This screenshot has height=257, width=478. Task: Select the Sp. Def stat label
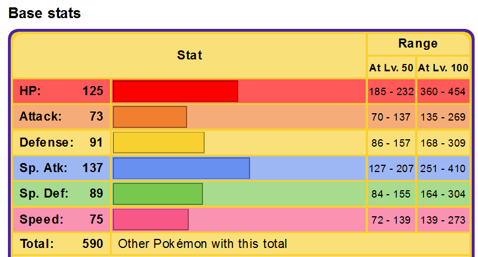click(x=44, y=194)
